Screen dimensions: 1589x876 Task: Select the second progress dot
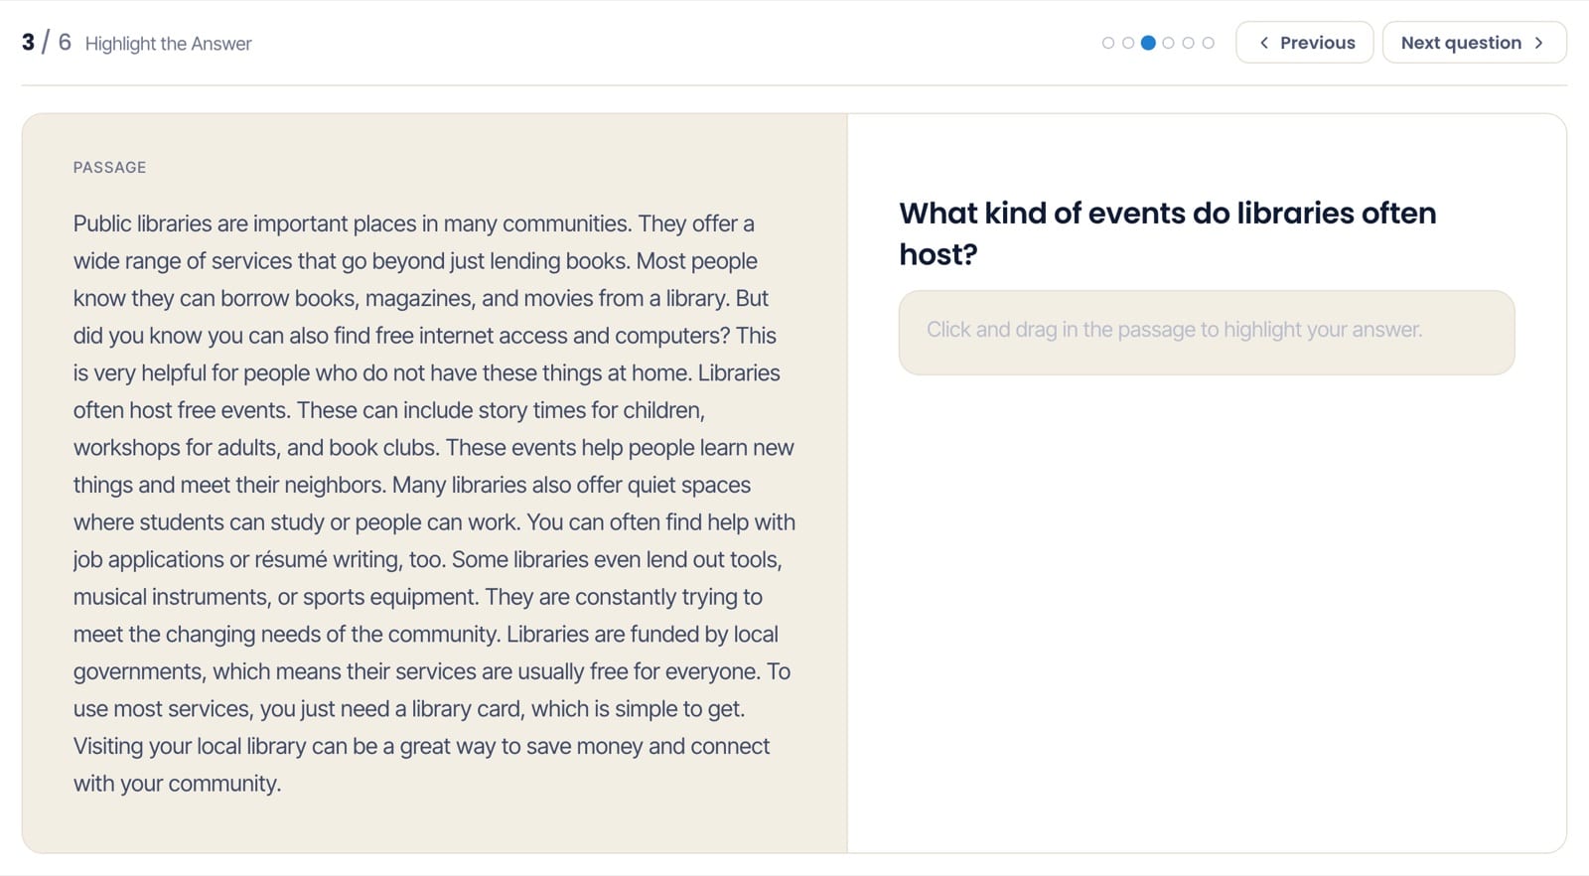(x=1128, y=43)
